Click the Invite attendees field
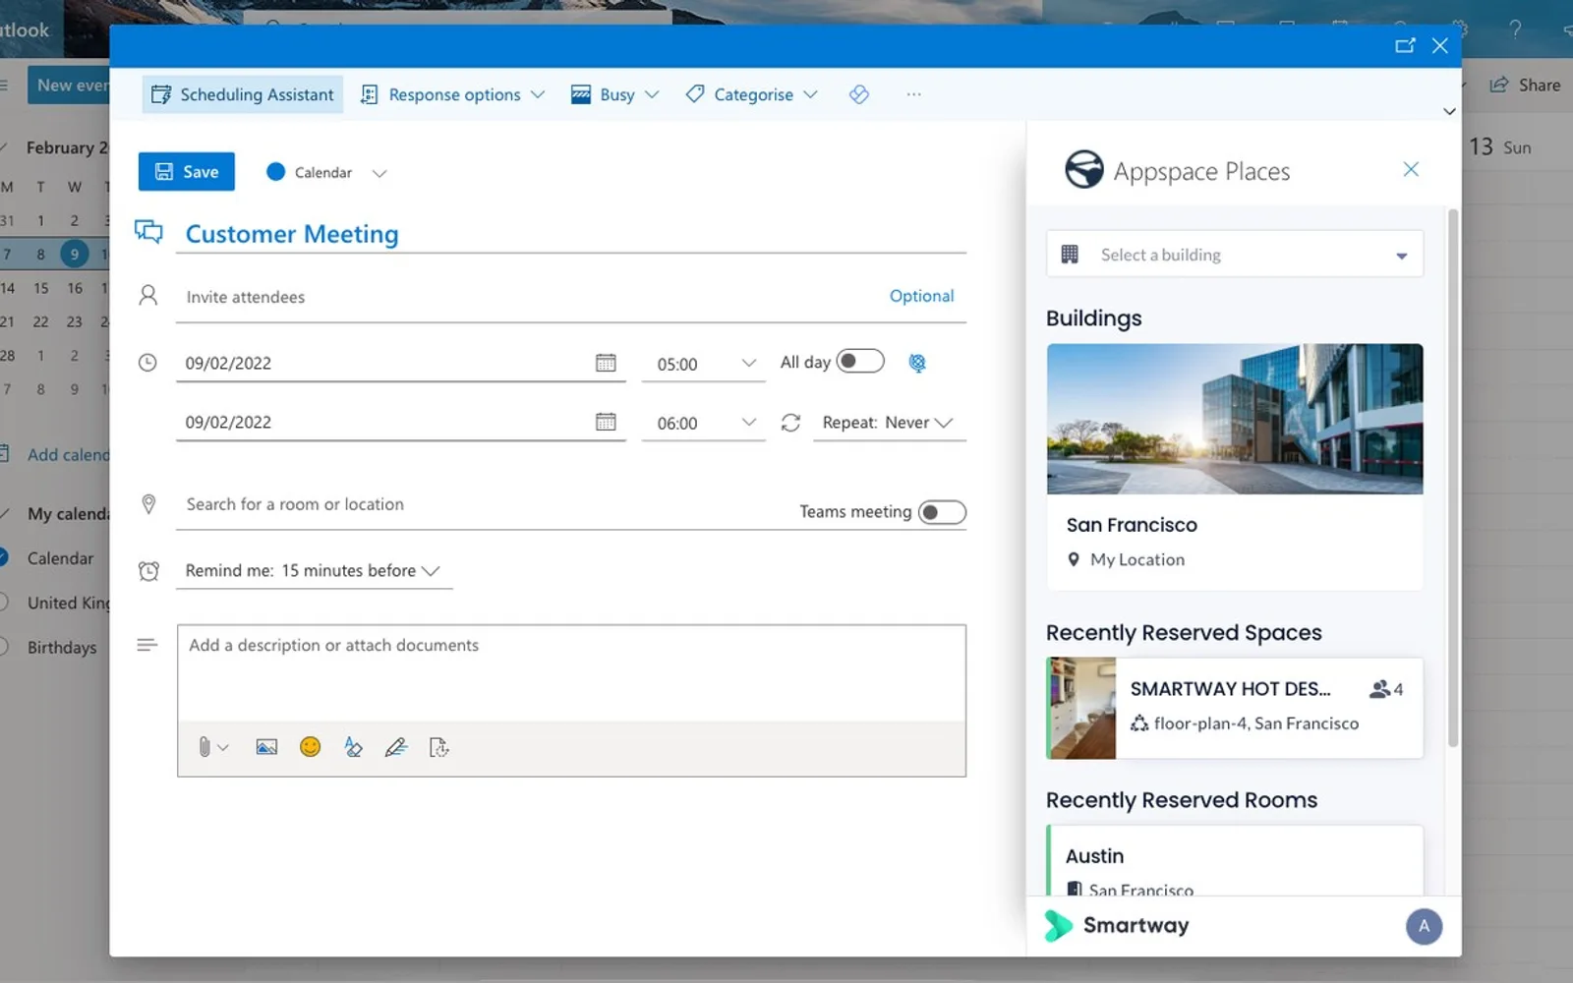 pyautogui.click(x=531, y=297)
